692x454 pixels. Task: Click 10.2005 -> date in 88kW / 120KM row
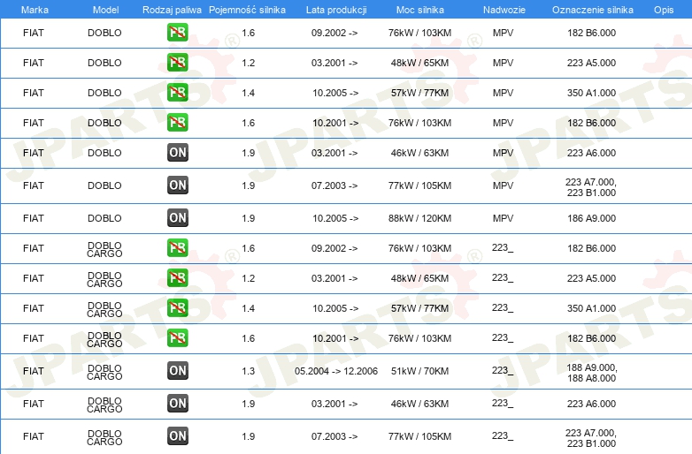pyautogui.click(x=335, y=218)
